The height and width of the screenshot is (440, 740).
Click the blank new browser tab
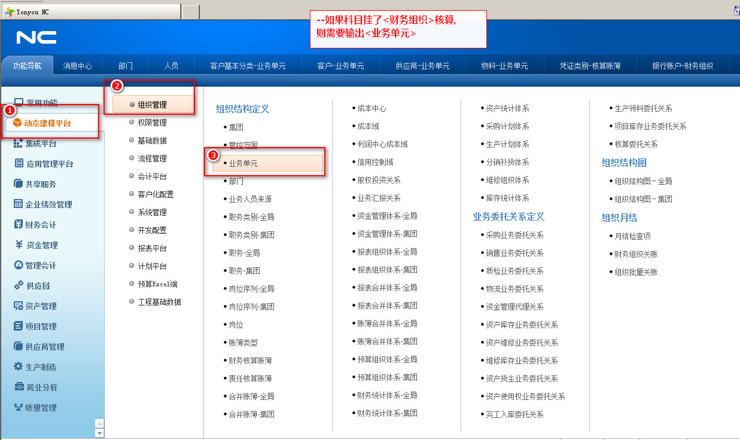point(190,12)
